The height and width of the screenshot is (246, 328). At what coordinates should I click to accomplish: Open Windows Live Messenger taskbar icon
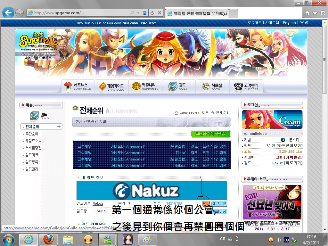pos(108,240)
